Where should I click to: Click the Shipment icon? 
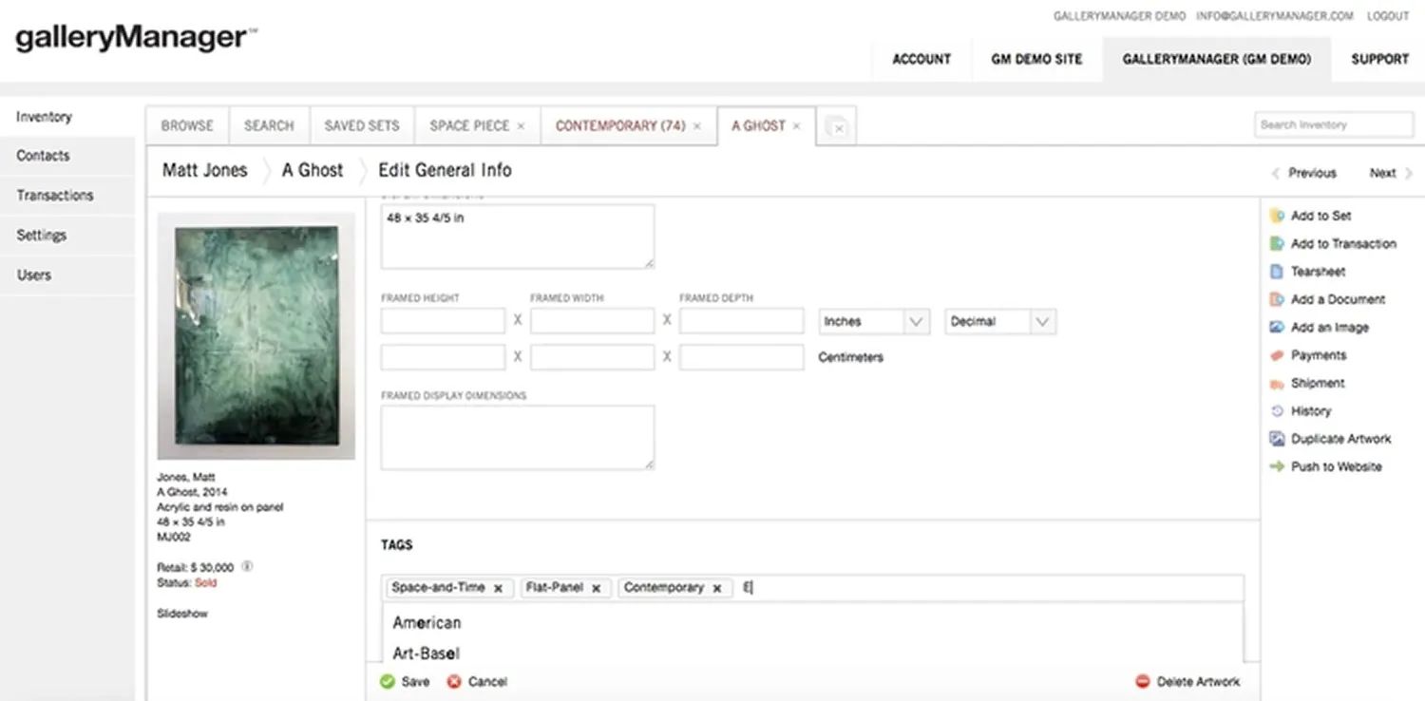pos(1277,384)
